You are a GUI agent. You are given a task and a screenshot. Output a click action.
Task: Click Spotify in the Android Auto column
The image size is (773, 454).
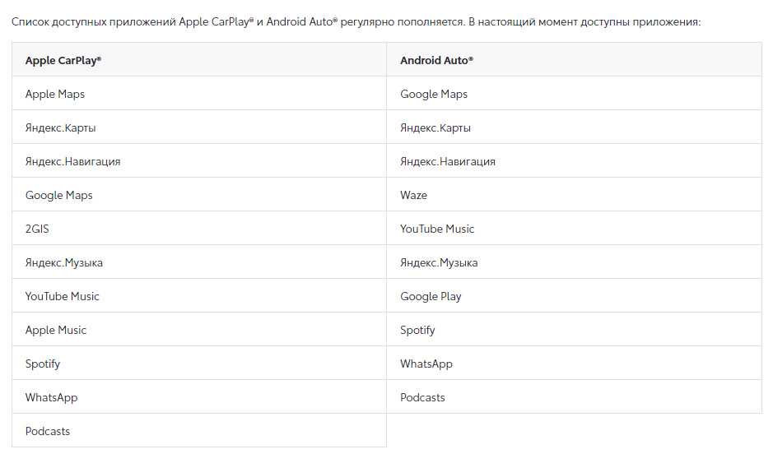[x=417, y=330]
